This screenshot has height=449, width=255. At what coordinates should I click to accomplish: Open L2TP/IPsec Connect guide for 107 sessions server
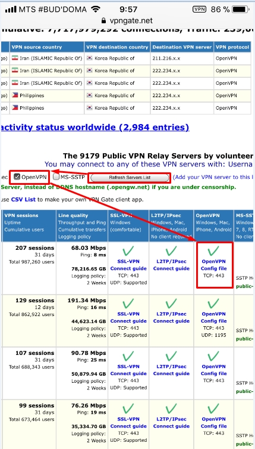(171, 370)
